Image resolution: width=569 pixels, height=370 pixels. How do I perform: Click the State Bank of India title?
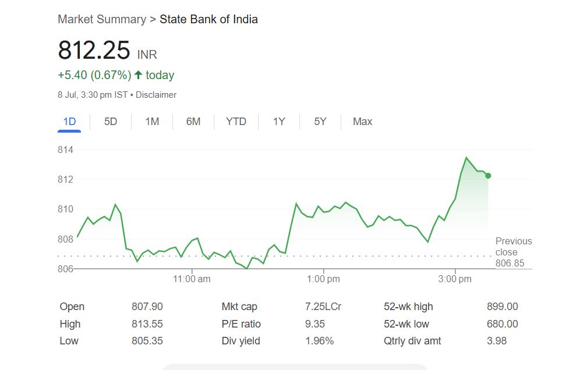click(x=208, y=19)
